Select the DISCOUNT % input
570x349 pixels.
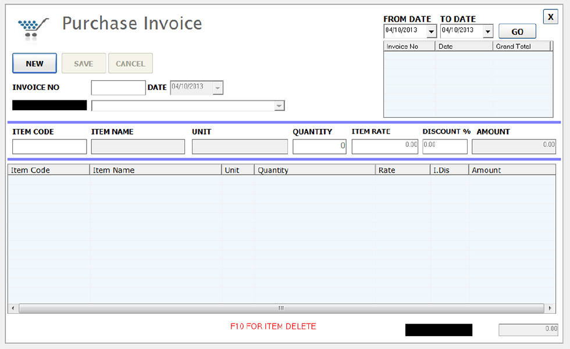pyautogui.click(x=444, y=146)
